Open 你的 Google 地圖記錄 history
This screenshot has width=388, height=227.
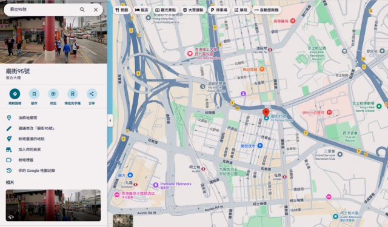coord(53,171)
